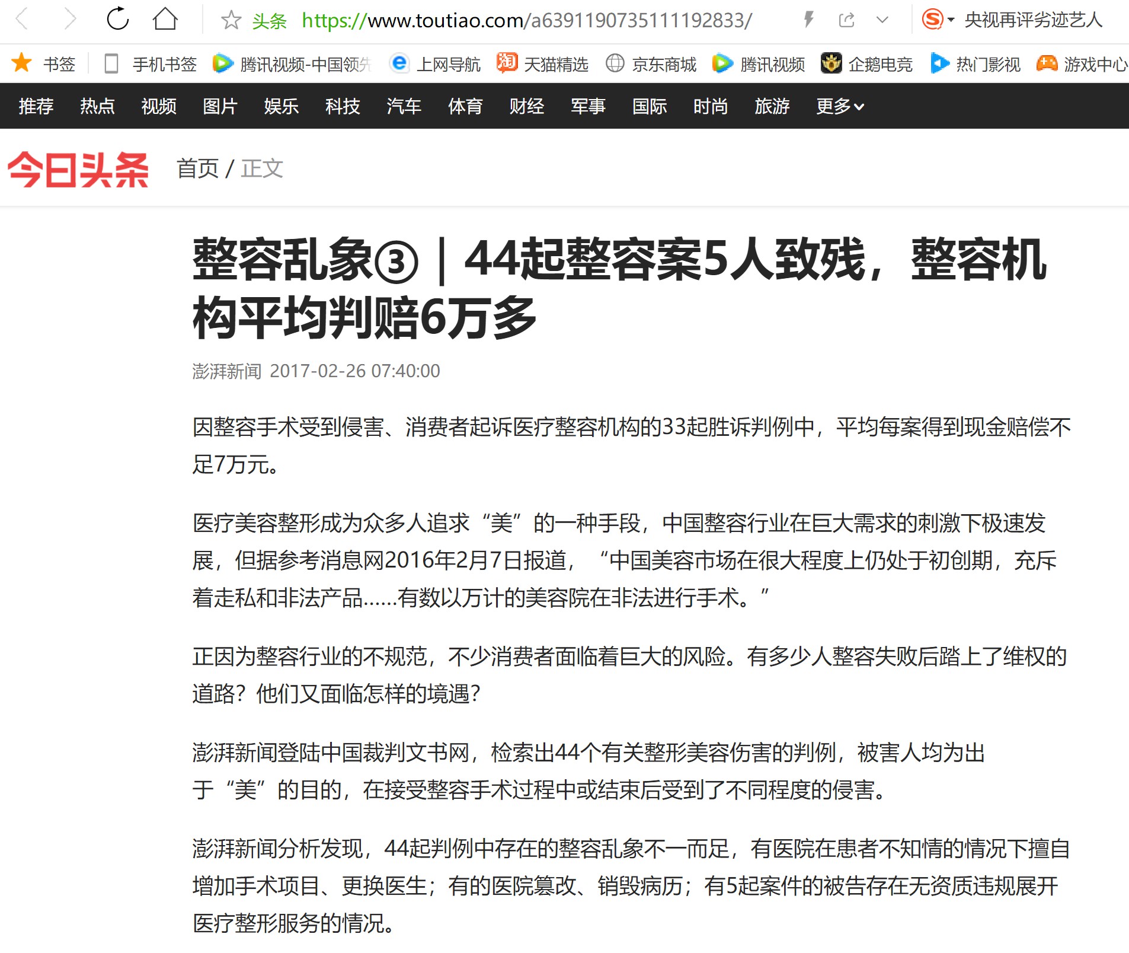Image resolution: width=1129 pixels, height=953 pixels.
Task: Click the lightning speed-mode icon in address bar
Action: tap(808, 20)
